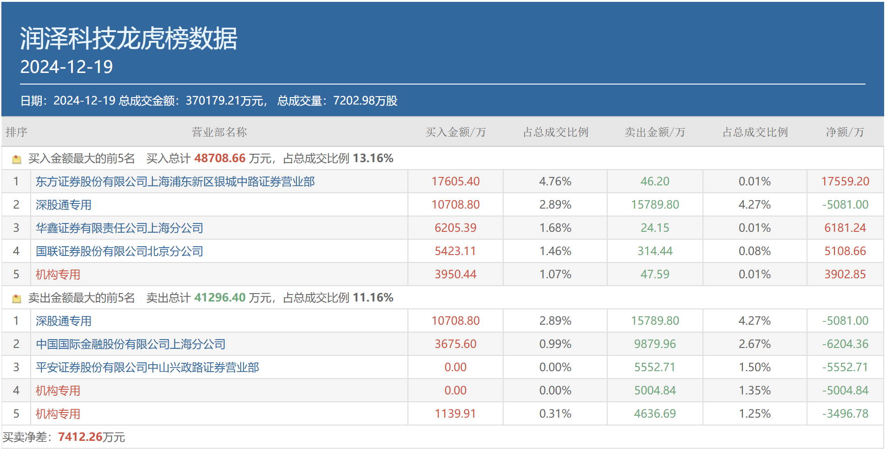Open 东方证券 上海浦东新区银城中路 branch link
The width and height of the screenshot is (886, 452).
tap(175, 182)
